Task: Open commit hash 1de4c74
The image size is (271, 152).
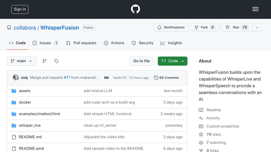Action: pyautogui.click(x=119, y=78)
